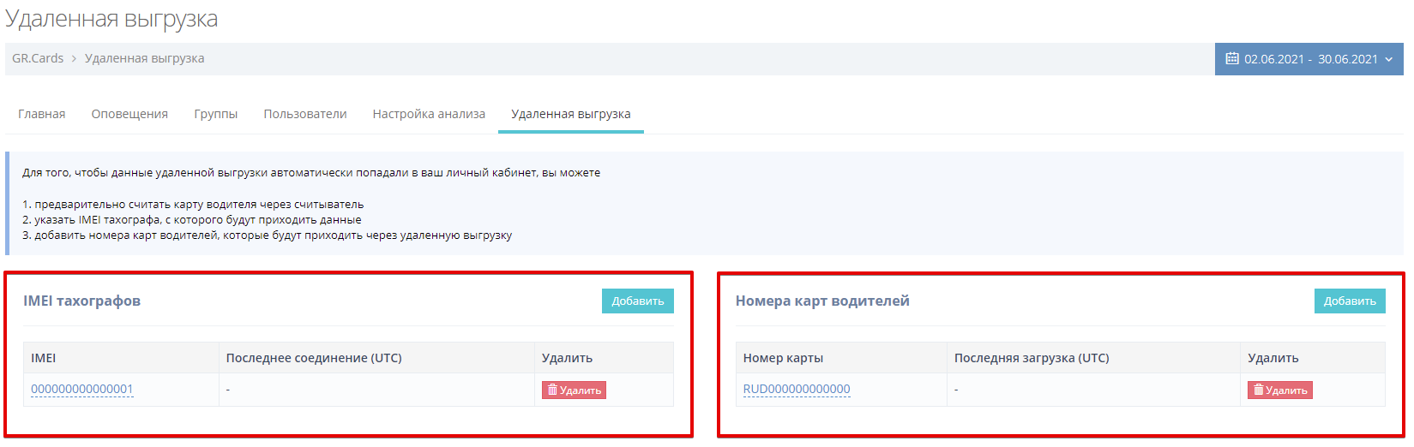Click the IMEI column header
Image resolution: width=1414 pixels, height=447 pixels.
44,358
